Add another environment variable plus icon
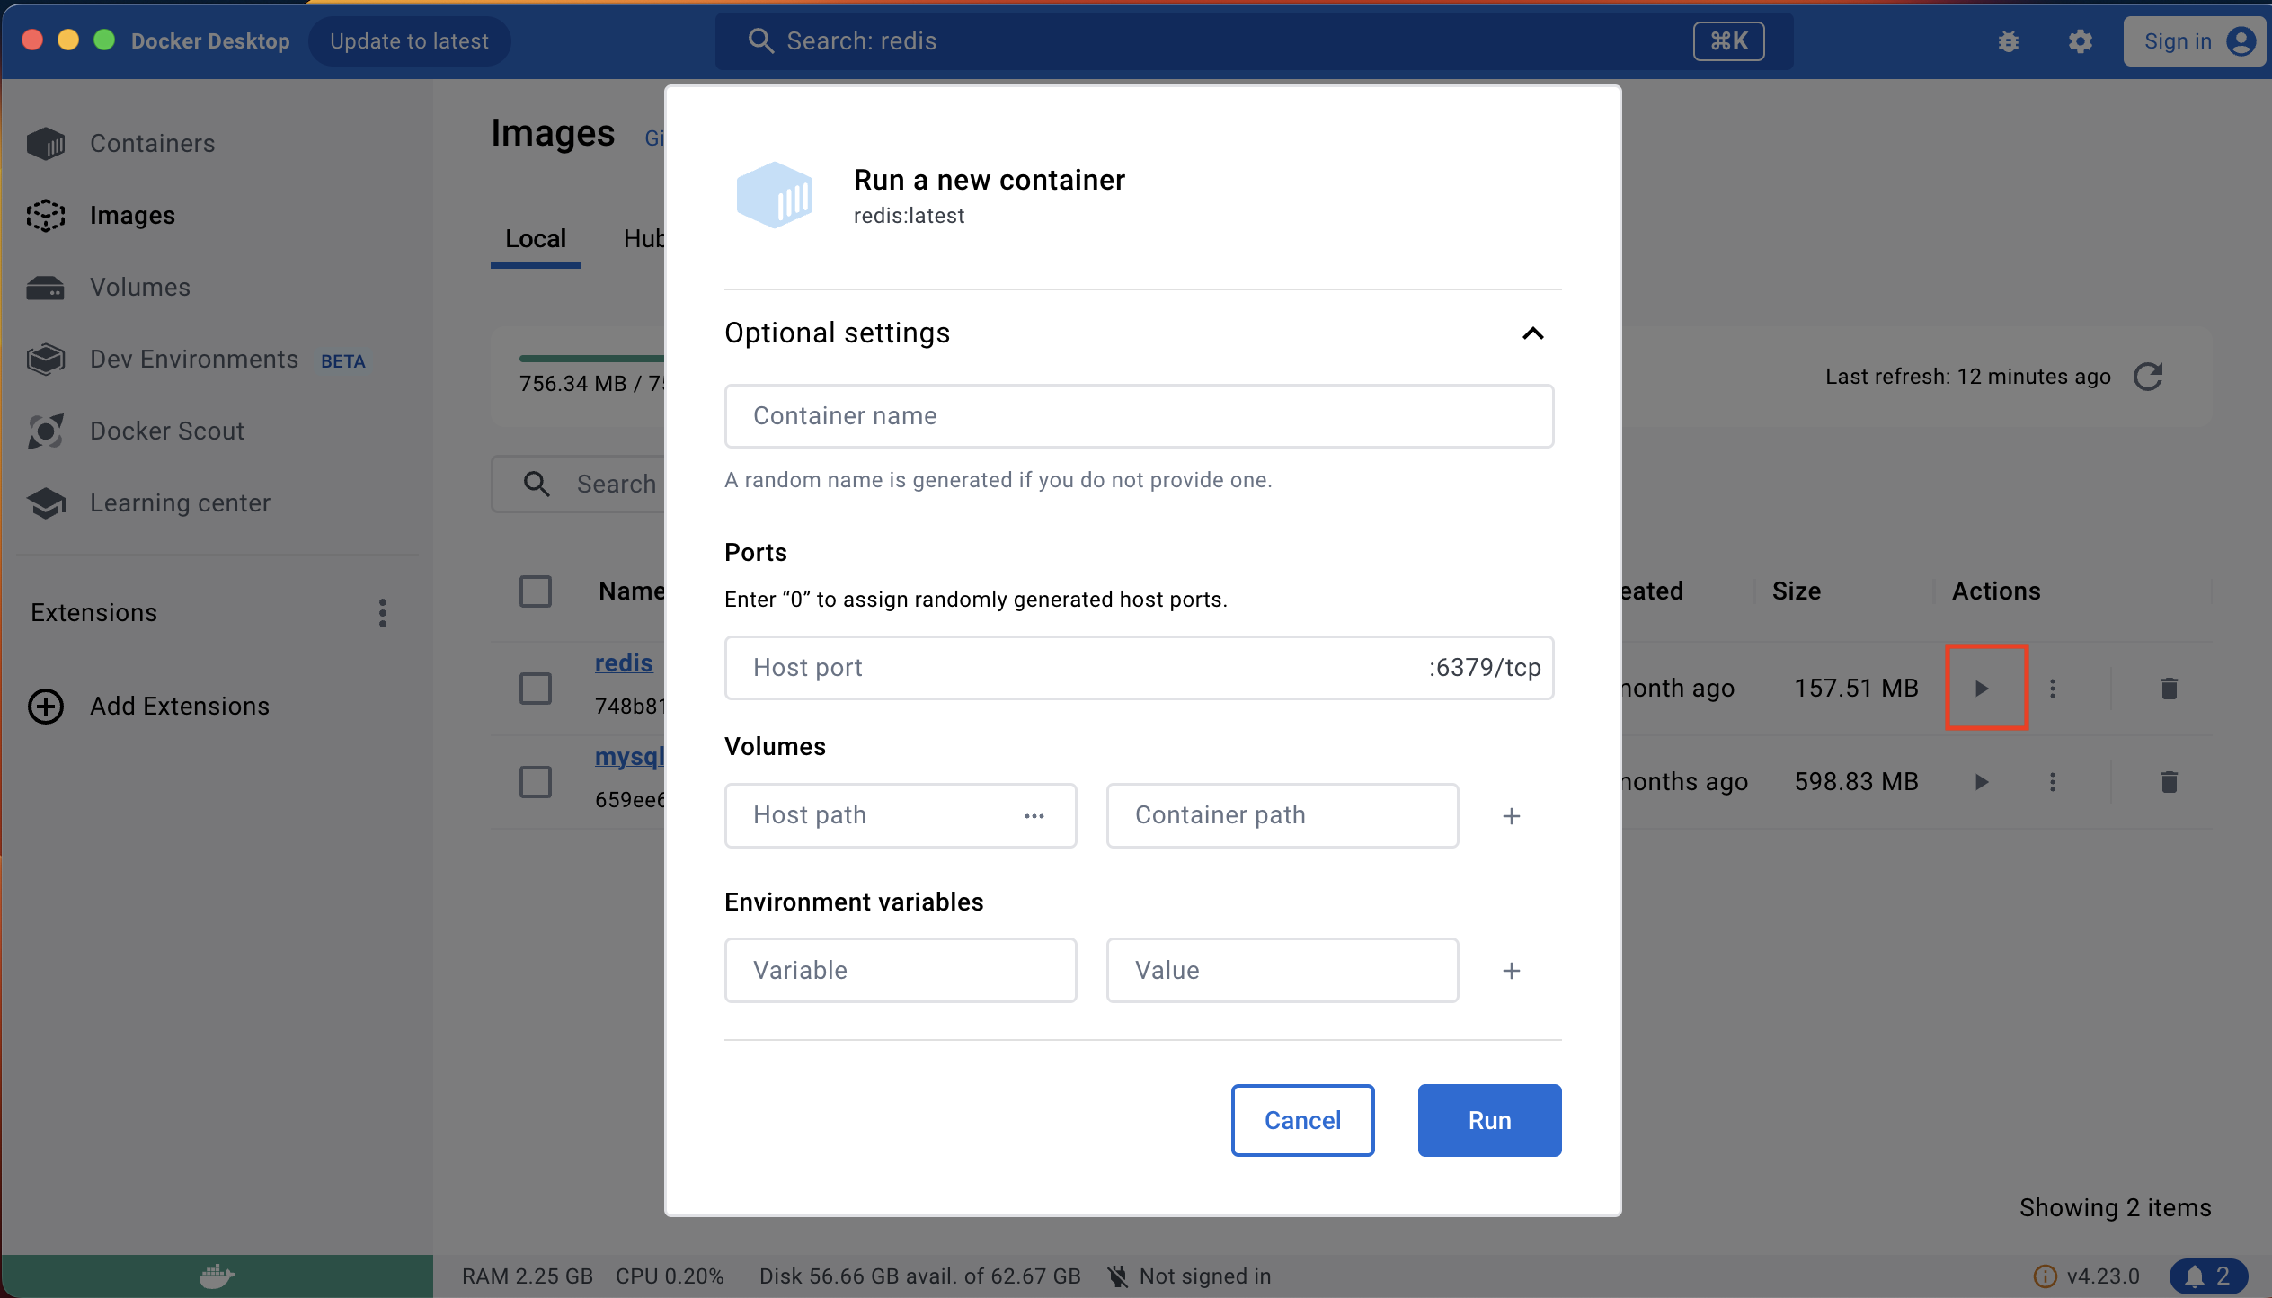This screenshot has width=2272, height=1298. coord(1512,971)
